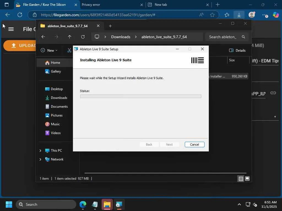This screenshot has width=282, height=211.
Task: Go up one folder in File Explorer
Action: click(x=70, y=37)
